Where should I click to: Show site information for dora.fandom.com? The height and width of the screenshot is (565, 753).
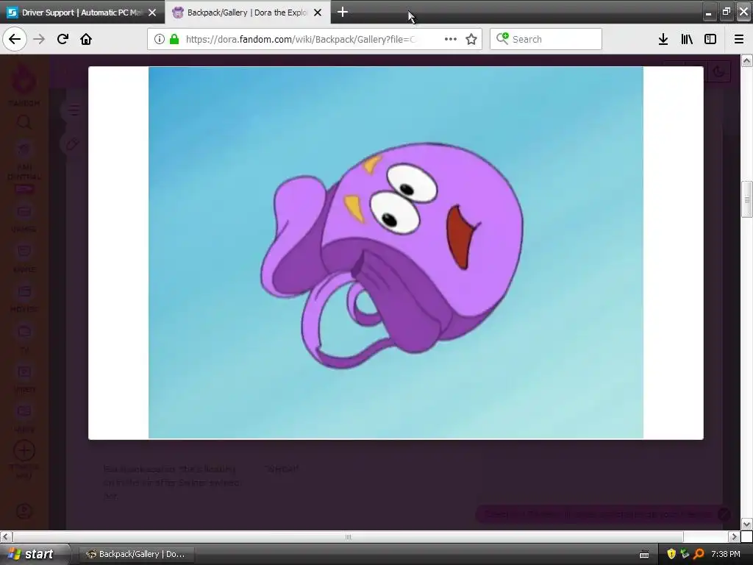point(160,39)
